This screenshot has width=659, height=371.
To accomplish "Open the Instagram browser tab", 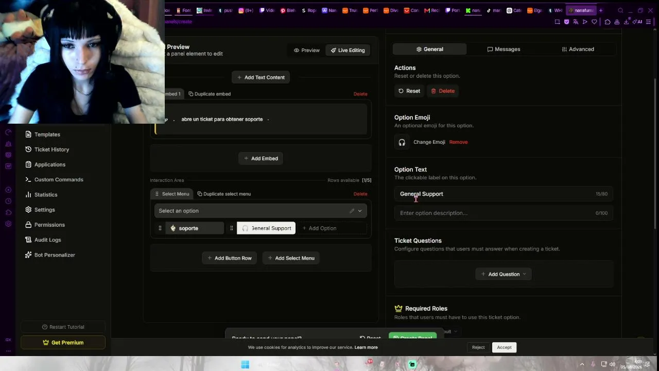I will point(246,10).
